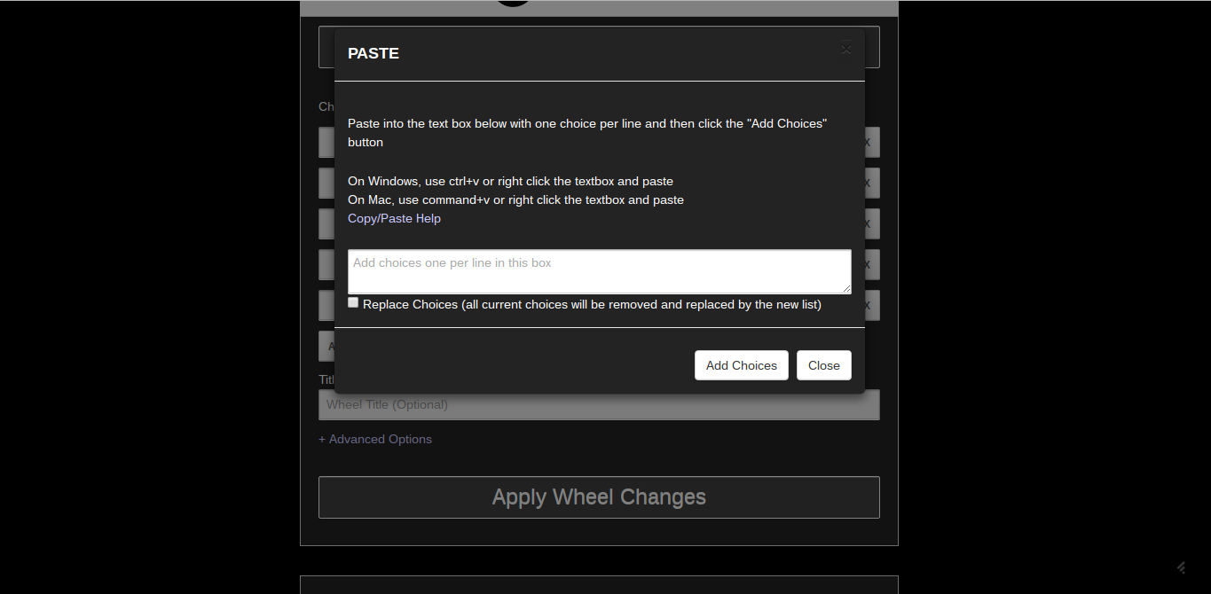Screen dimensions: 1211x594
Task: Enable the Replace Choices checkbox
Action: click(353, 303)
